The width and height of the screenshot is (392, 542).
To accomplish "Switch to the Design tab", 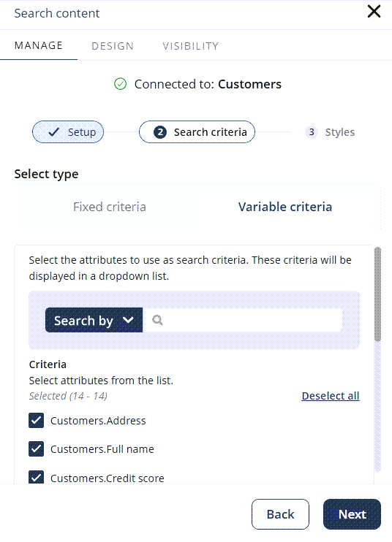I will [113, 46].
